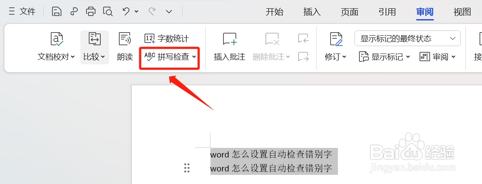Click second line 'word 怎么设置自动检查错别字'
Image resolution: width=482 pixels, height=184 pixels.
pos(271,168)
